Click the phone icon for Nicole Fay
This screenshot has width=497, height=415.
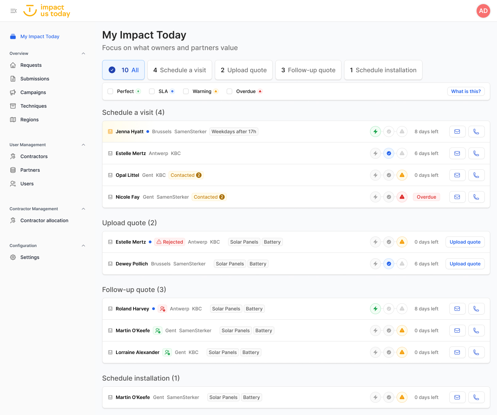[476, 197]
